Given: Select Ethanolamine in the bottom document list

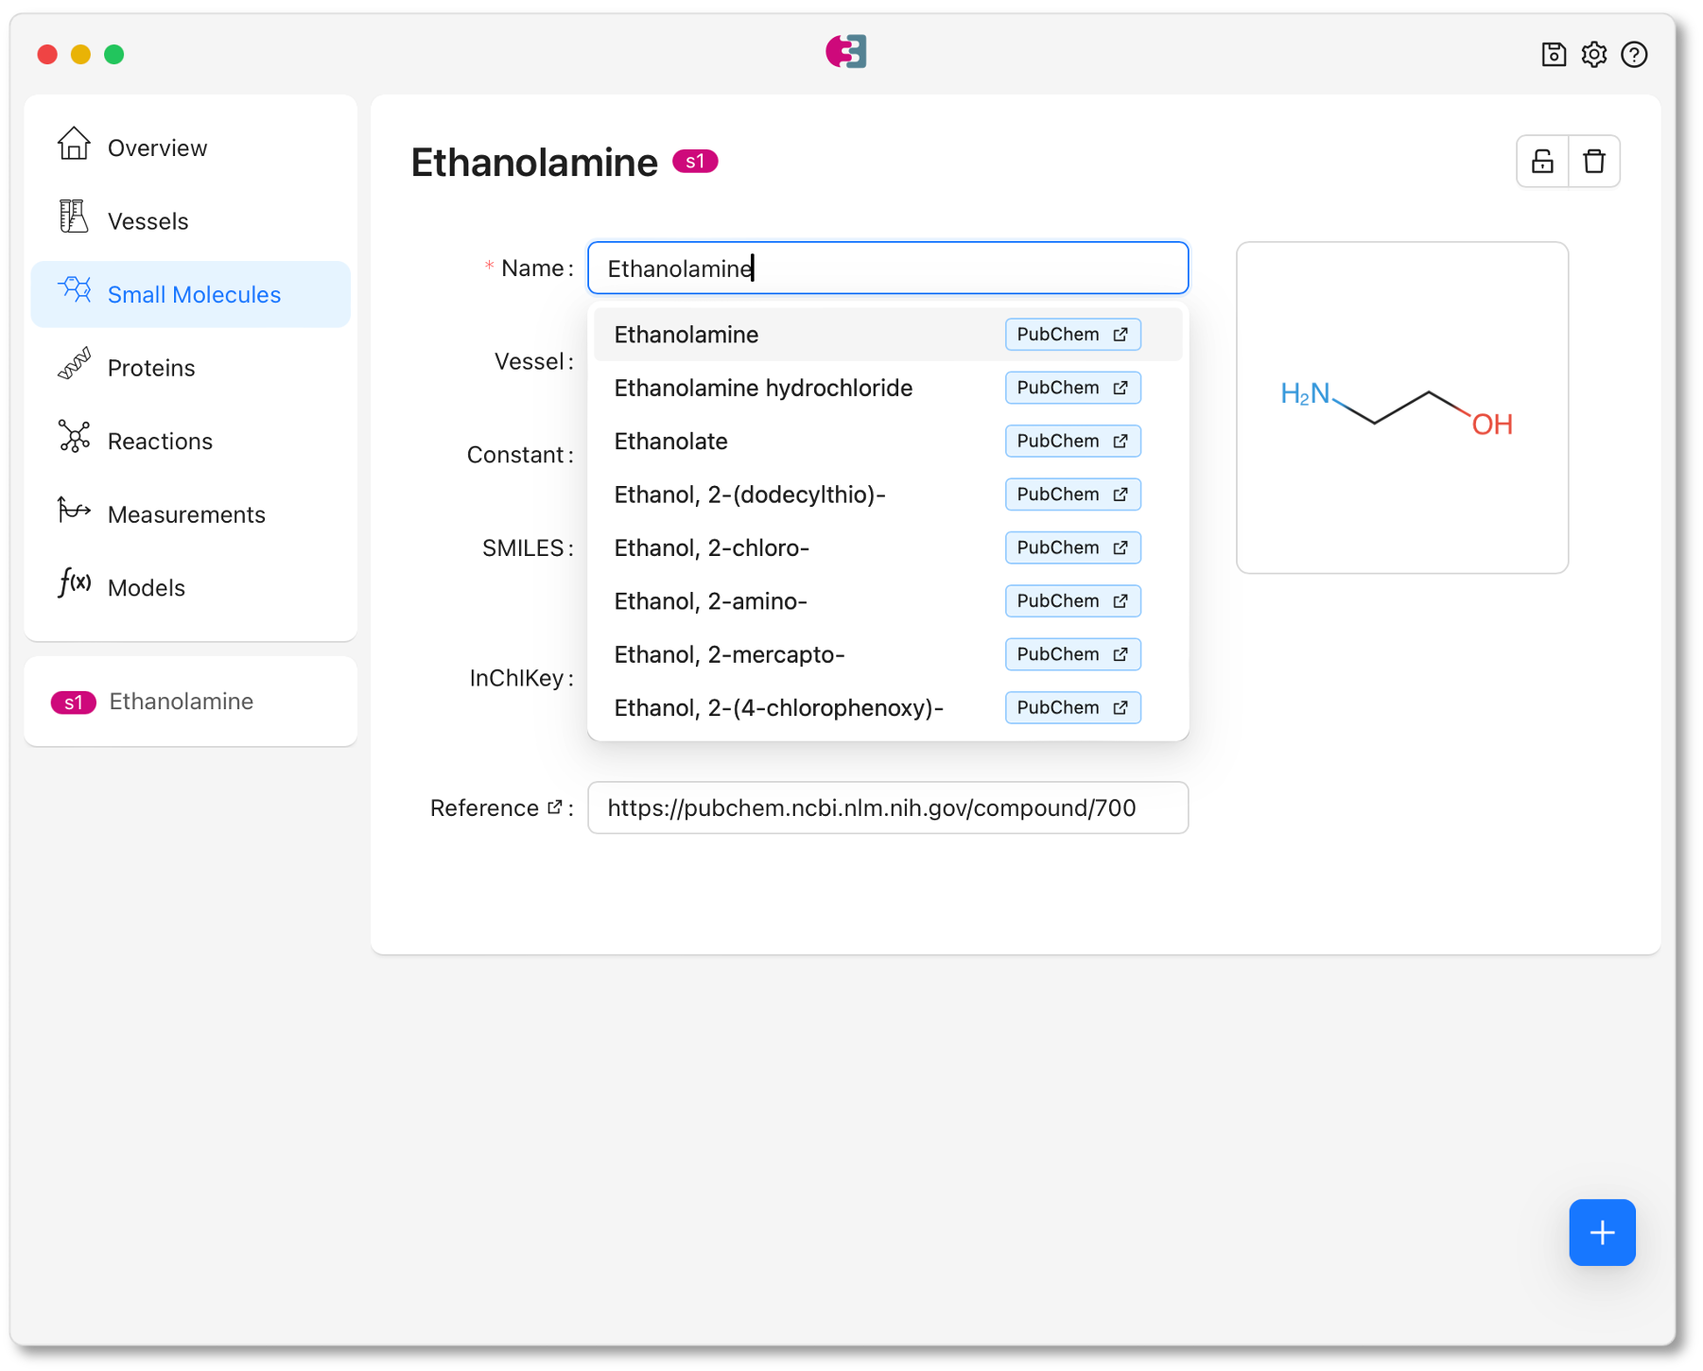Looking at the screenshot, I should coord(181,702).
